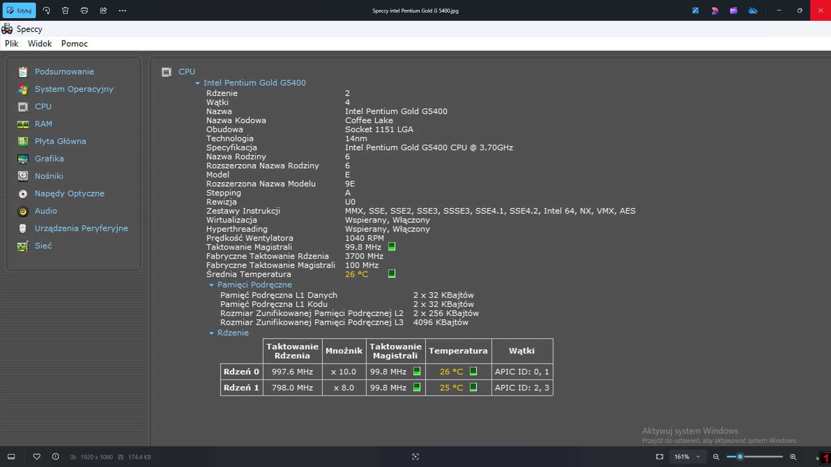The image size is (831, 467).
Task: Collapse the Rdzenie section arrow
Action: coord(211,333)
